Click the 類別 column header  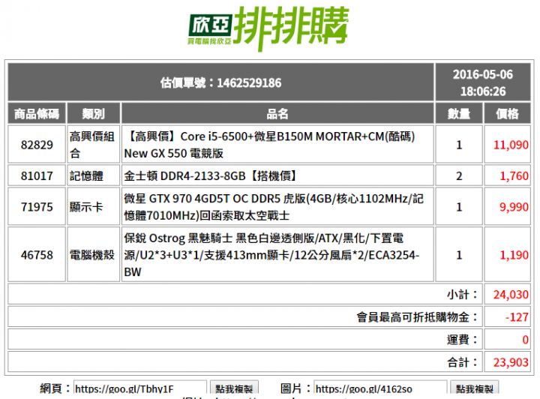(x=93, y=113)
